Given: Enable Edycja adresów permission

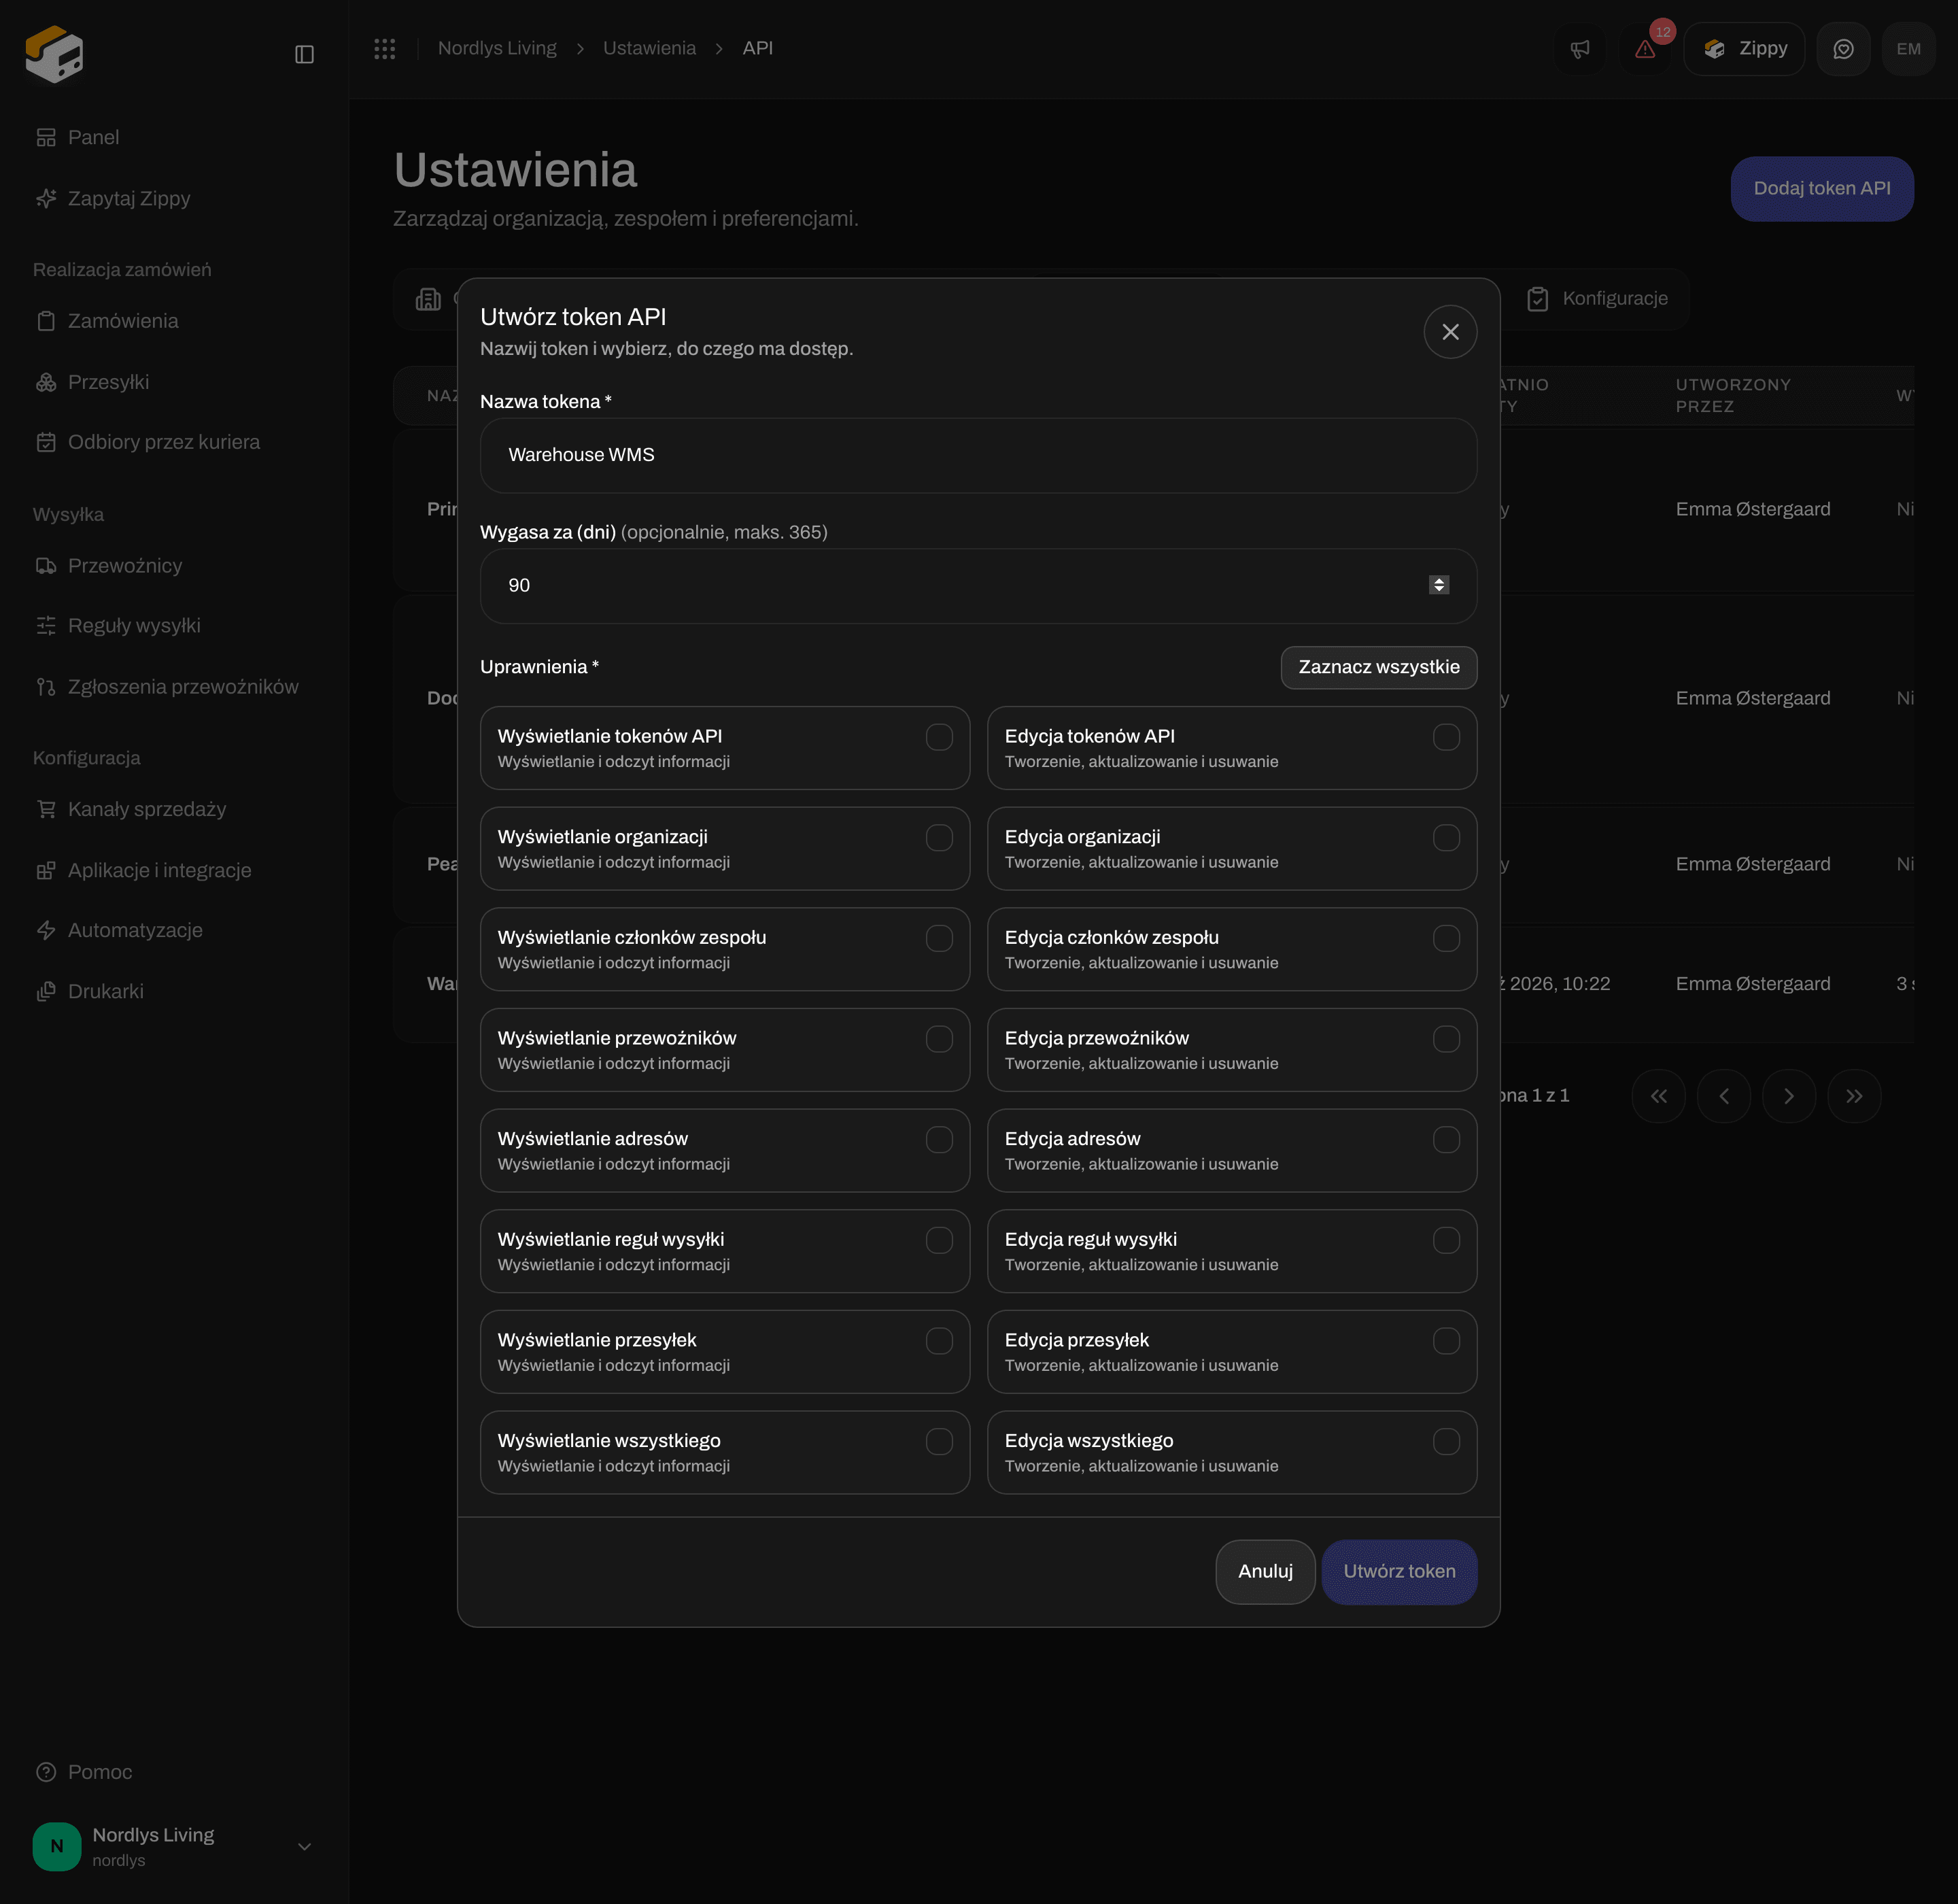Looking at the screenshot, I should [1446, 1140].
